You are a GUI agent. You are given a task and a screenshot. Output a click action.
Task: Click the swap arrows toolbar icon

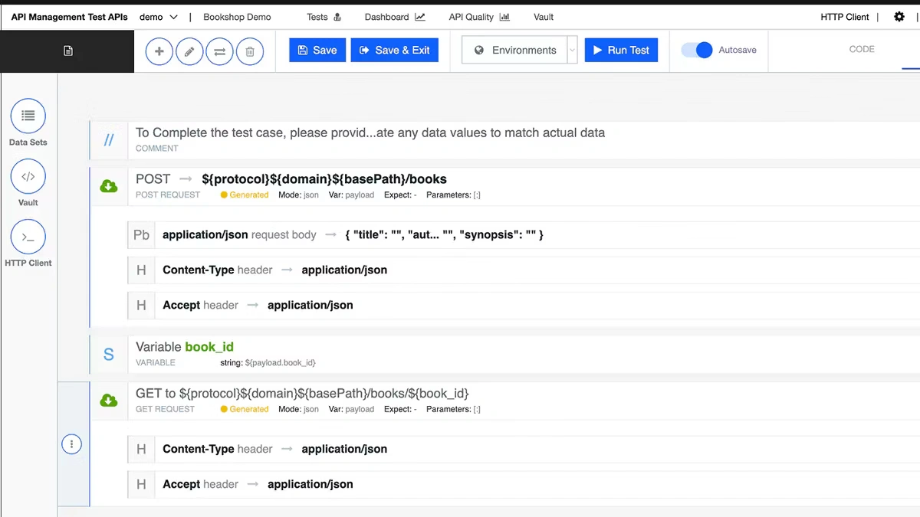click(x=219, y=51)
